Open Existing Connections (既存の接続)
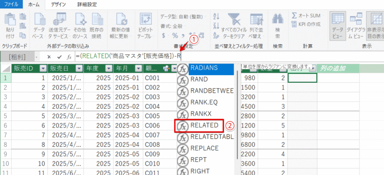Image resolution: width=384 pixels, height=175 pixels. 96,25
